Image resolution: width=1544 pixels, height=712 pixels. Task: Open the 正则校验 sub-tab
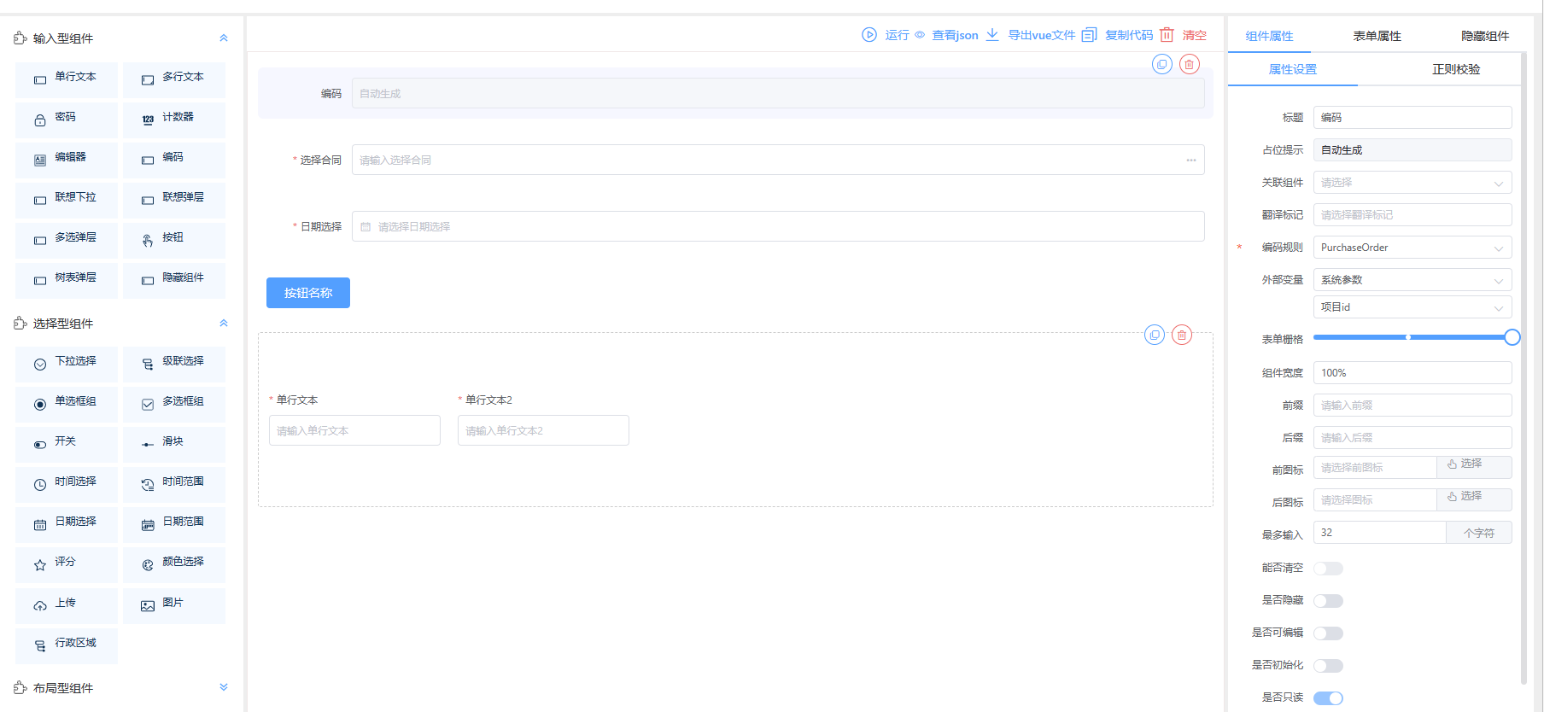pos(1456,69)
